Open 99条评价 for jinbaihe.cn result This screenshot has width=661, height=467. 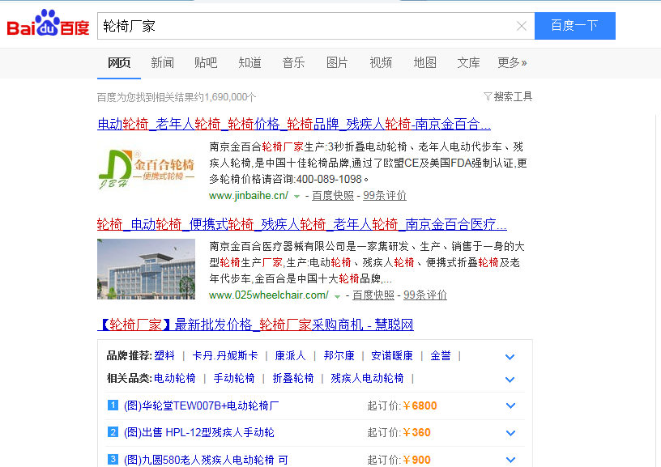pyautogui.click(x=385, y=195)
